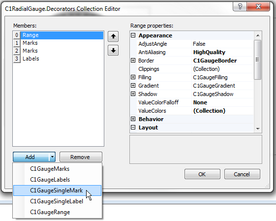Viewport: 276px width, 221px height.
Task: Choose C1GaugeRange from the Add menu
Action: tap(58, 212)
